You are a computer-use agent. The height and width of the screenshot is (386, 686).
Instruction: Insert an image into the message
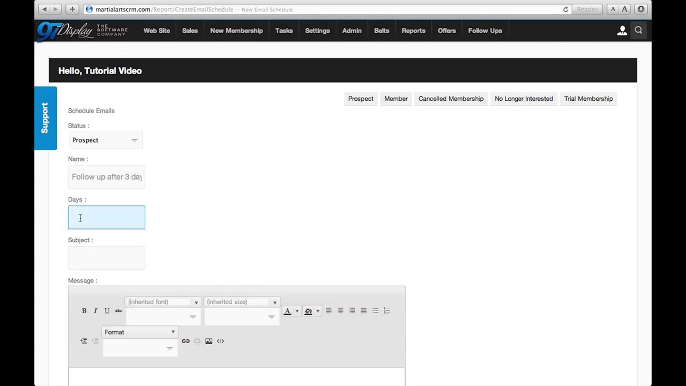[x=209, y=341]
